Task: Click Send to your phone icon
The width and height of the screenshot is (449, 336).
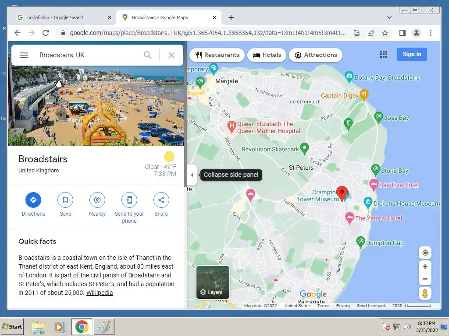Action: click(129, 200)
